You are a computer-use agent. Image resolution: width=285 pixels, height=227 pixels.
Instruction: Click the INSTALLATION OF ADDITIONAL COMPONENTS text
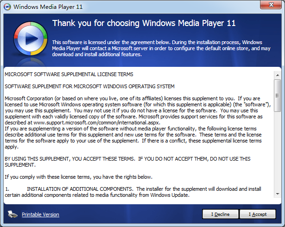coord(80,189)
